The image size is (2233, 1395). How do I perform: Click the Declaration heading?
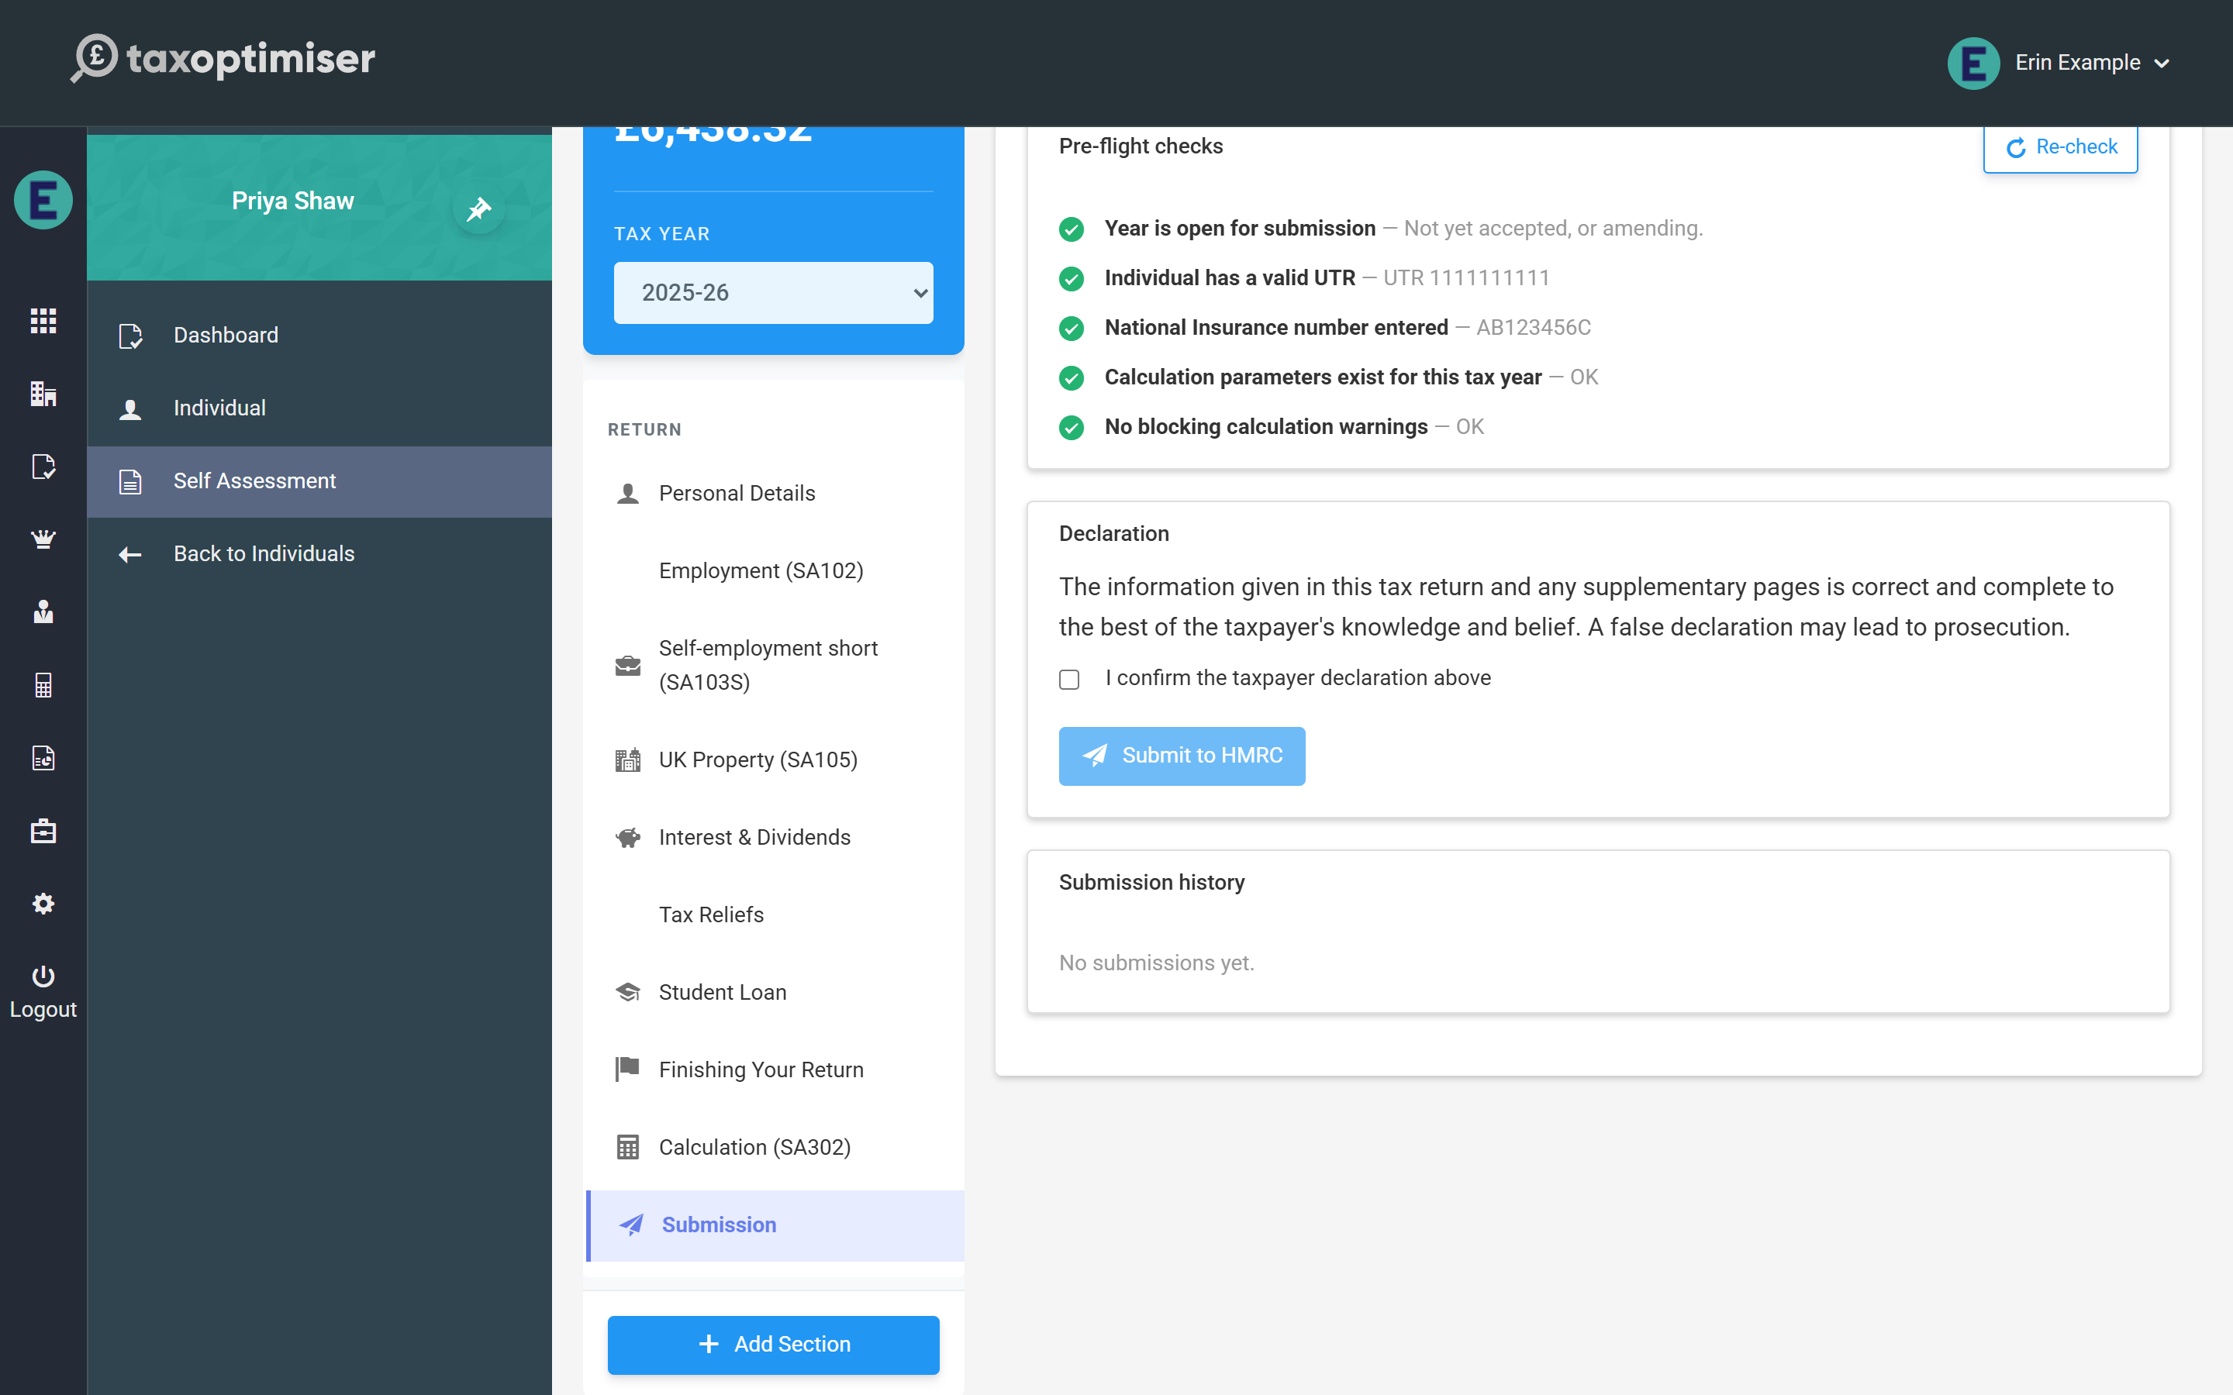tap(1113, 534)
